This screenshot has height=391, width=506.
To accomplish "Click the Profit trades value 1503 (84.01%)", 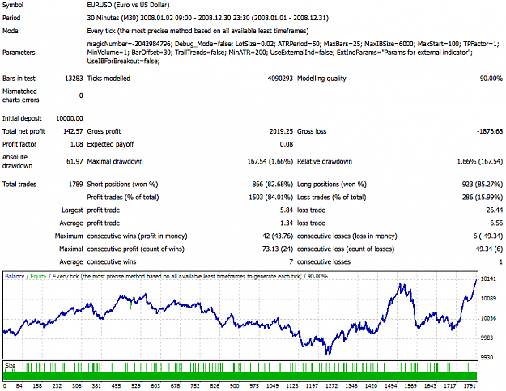I will pyautogui.click(x=270, y=197).
